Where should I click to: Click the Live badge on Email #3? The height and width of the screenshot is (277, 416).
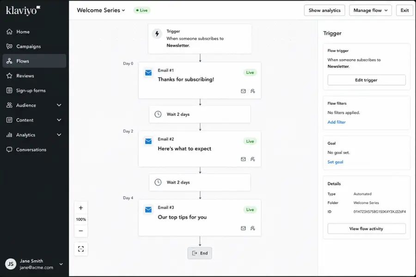250,210
